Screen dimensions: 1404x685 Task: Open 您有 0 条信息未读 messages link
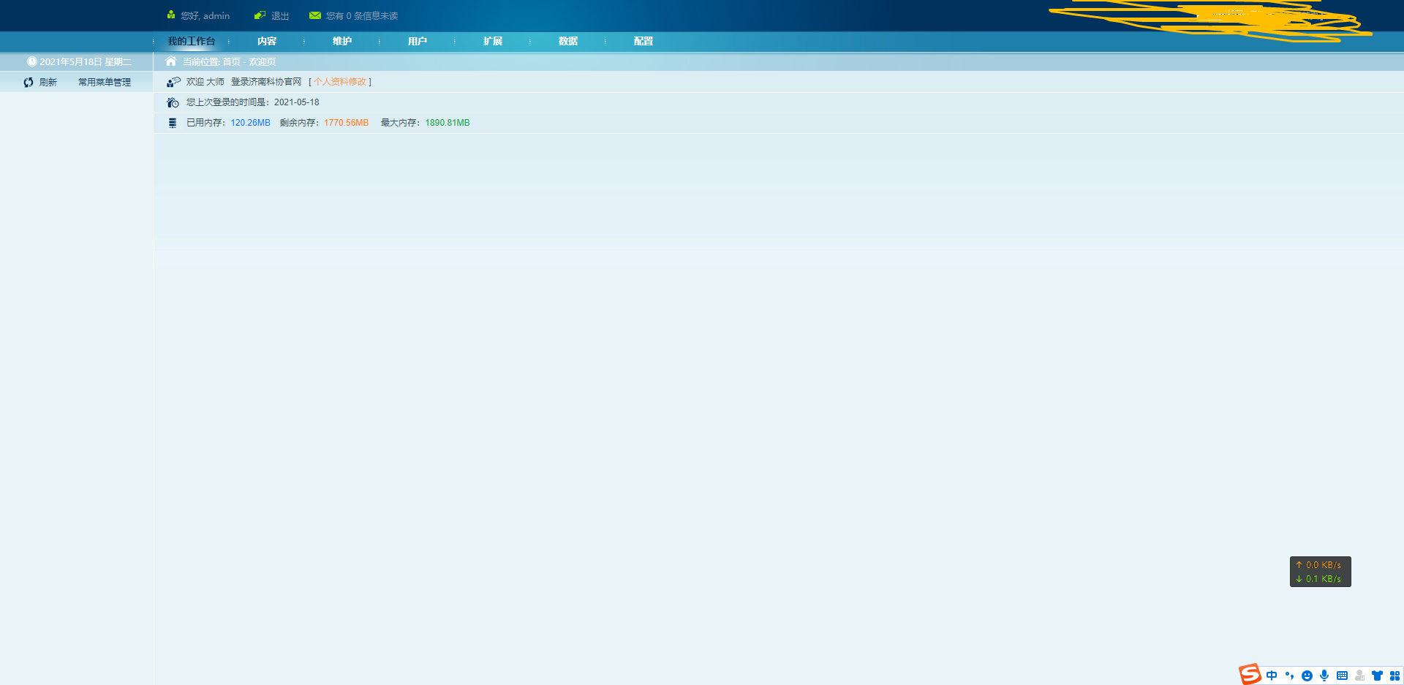tap(362, 16)
